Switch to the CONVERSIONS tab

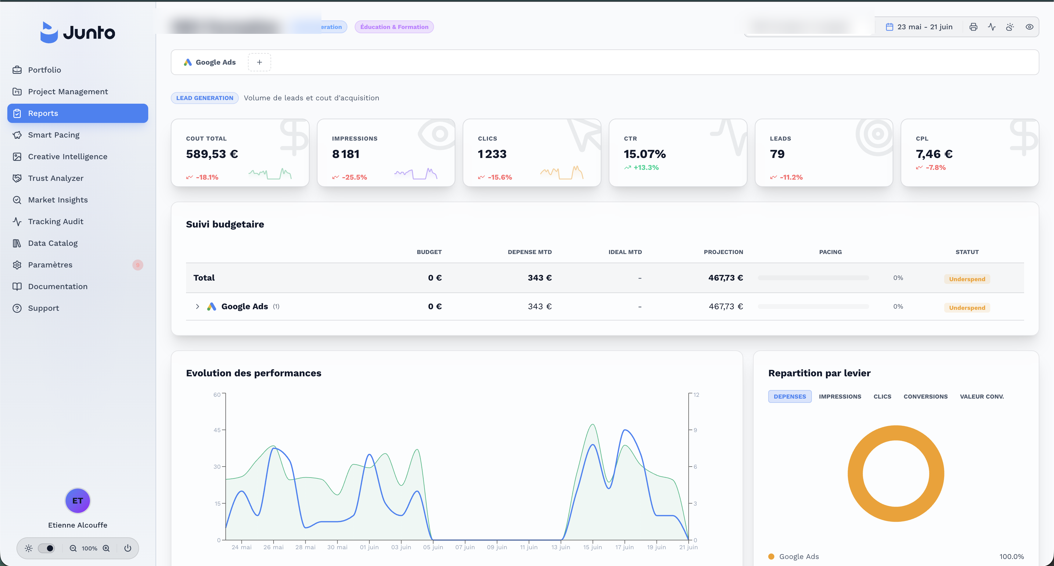(x=926, y=396)
